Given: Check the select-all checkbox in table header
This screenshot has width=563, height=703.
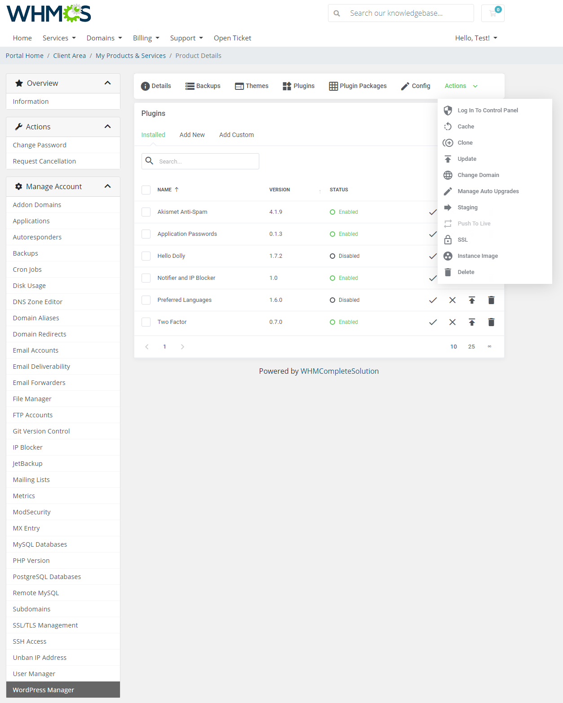Looking at the screenshot, I should point(146,190).
